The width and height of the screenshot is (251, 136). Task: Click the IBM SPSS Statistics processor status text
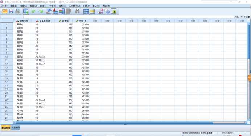click(x=197, y=133)
